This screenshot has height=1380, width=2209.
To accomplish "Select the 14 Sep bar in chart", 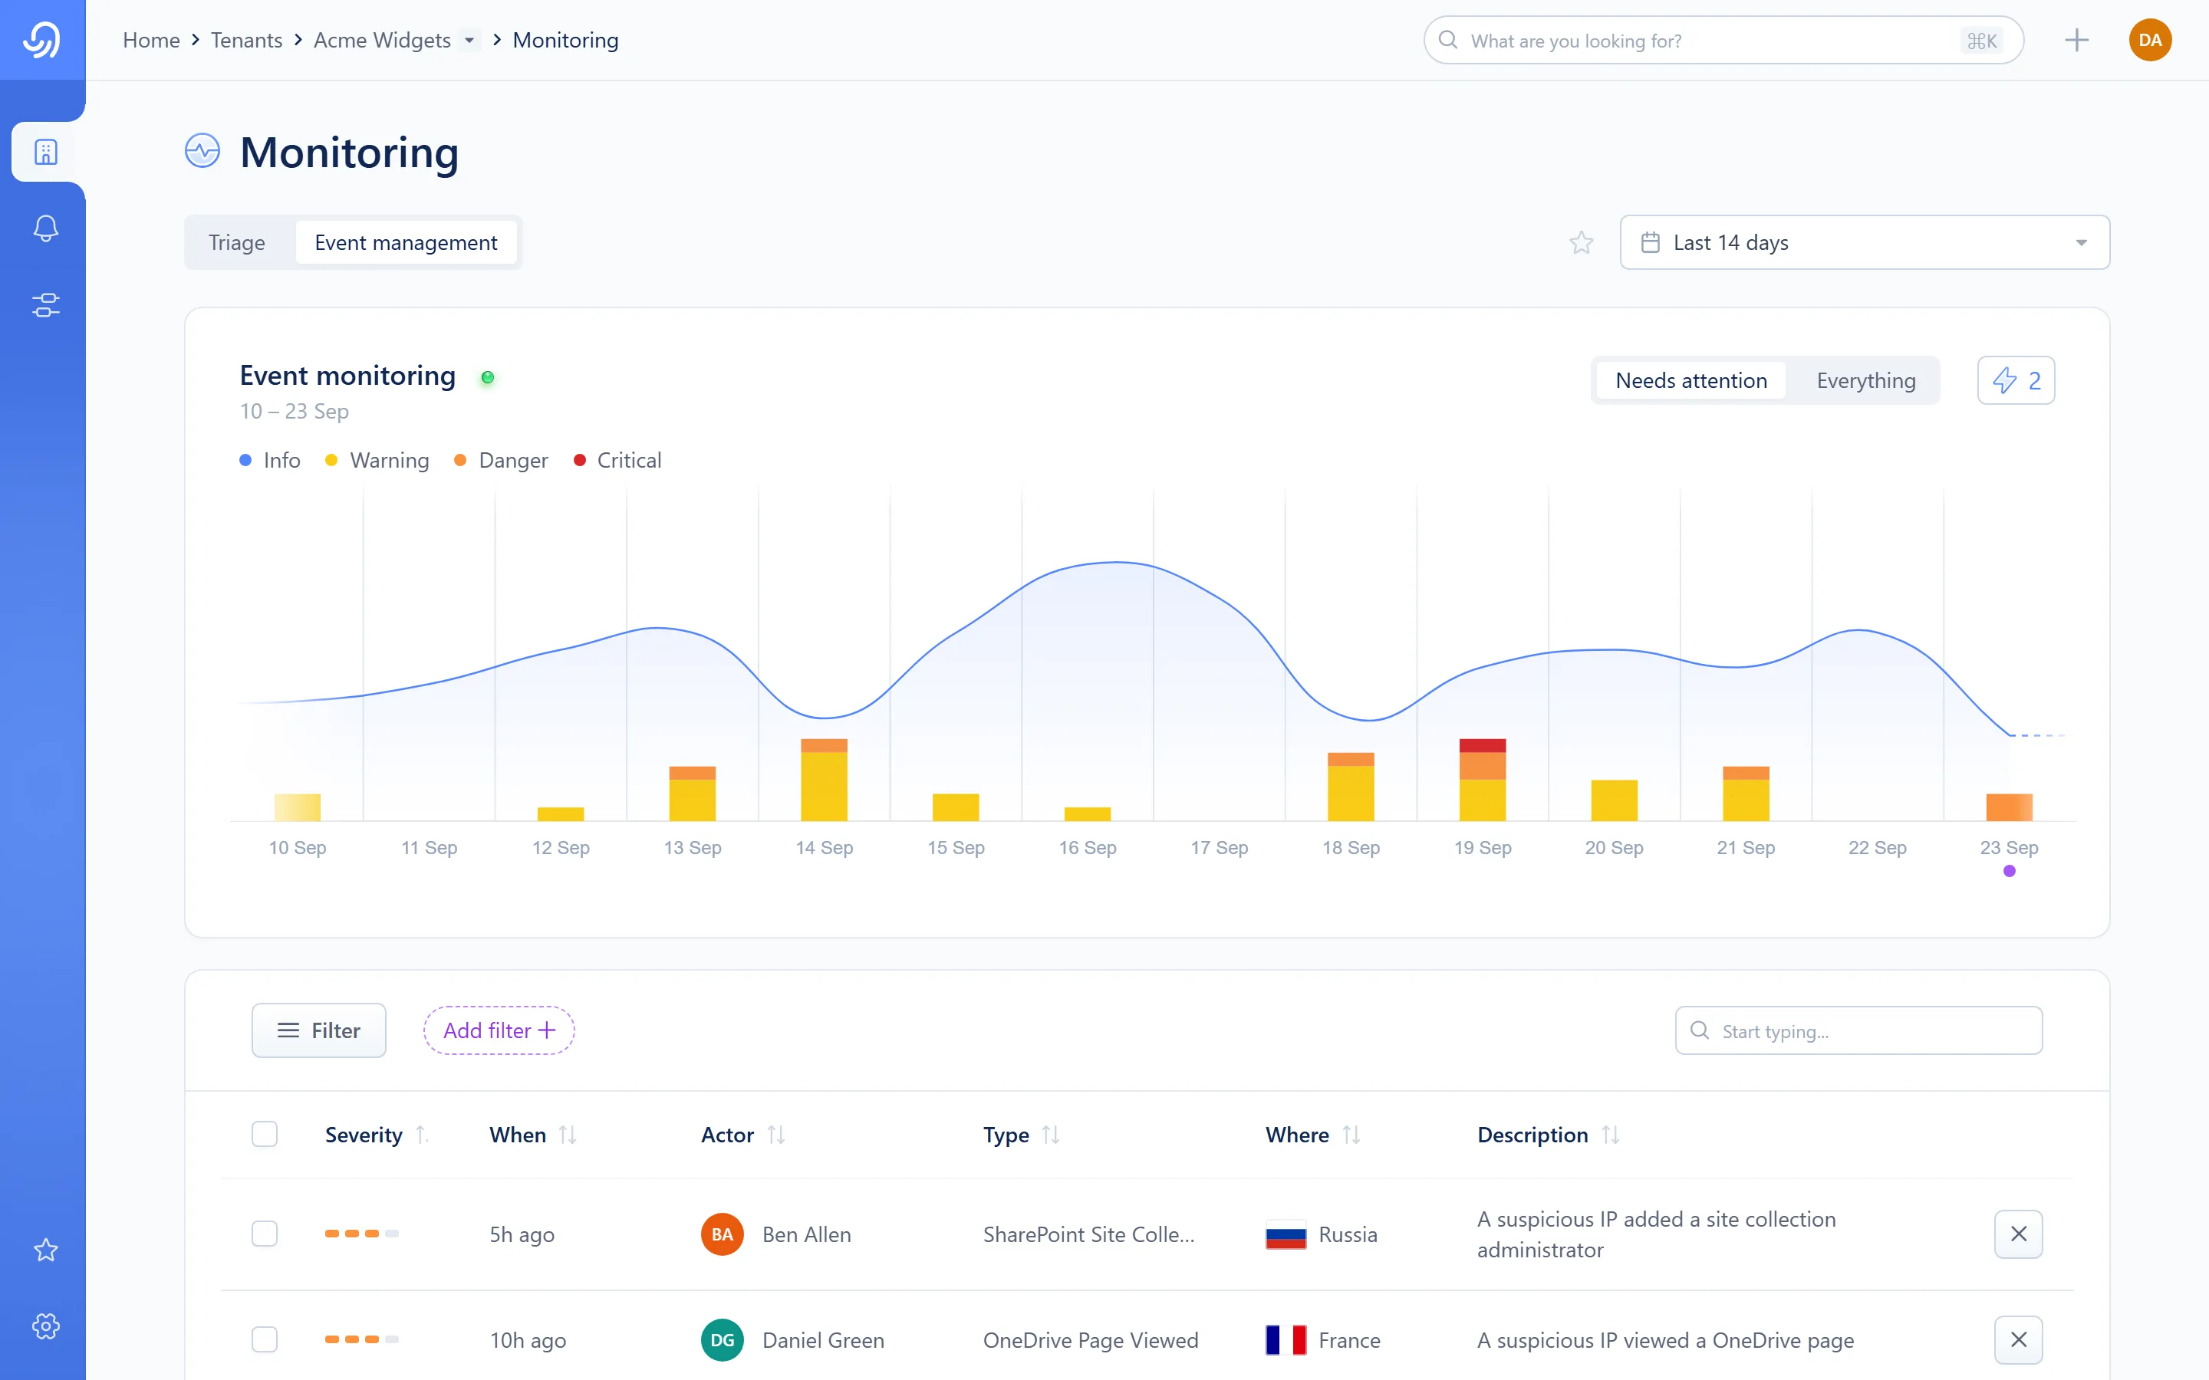I will click(x=825, y=780).
